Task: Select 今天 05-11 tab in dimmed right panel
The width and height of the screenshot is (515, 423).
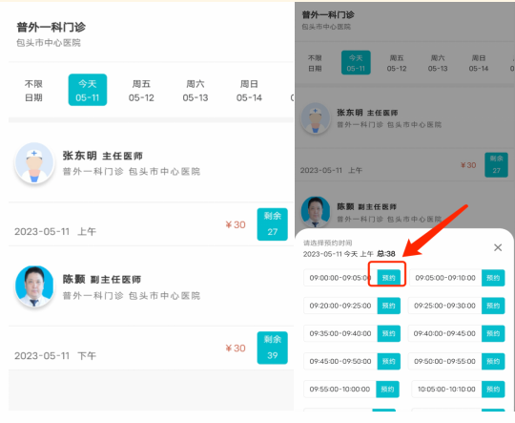Action: [x=356, y=62]
